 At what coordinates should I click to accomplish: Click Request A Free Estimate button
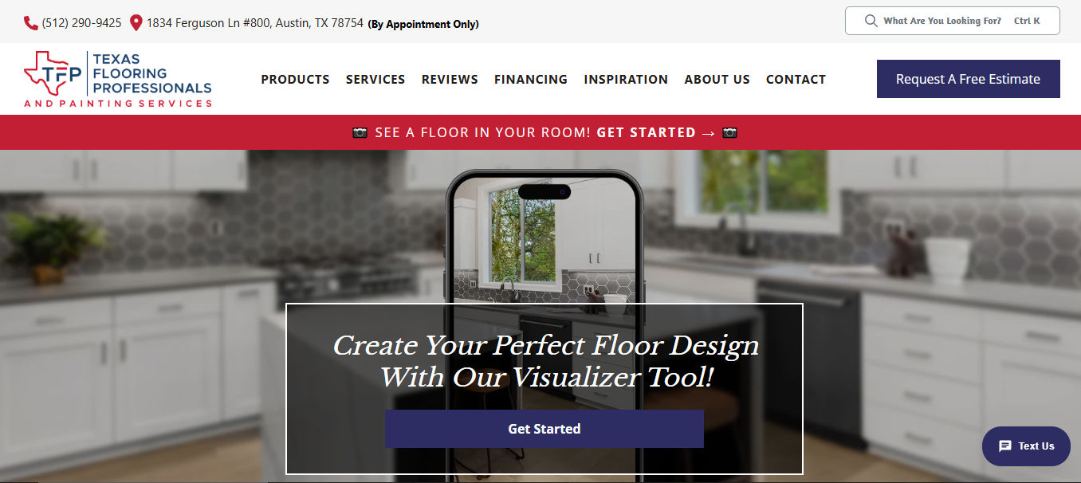pyautogui.click(x=969, y=79)
